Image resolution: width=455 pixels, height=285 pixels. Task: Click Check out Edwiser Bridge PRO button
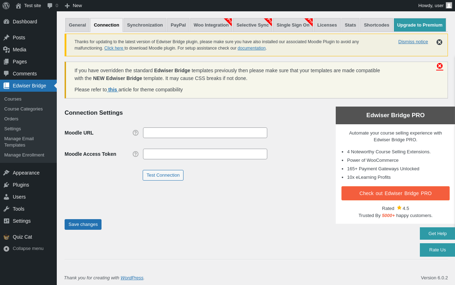tap(395, 193)
